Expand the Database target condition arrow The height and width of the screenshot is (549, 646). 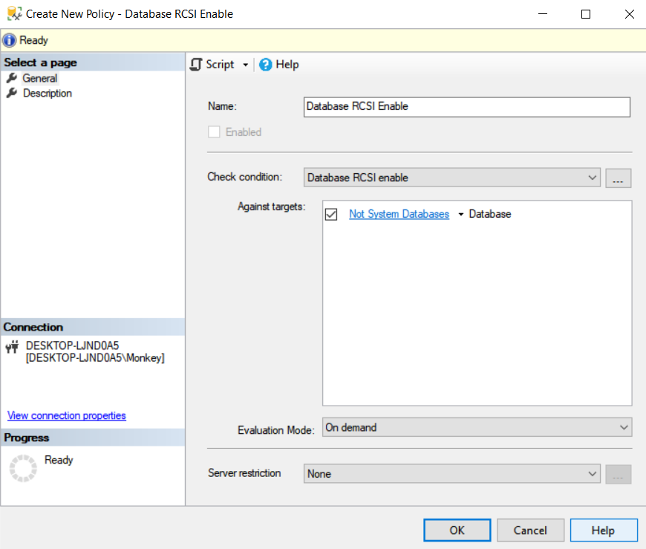[461, 214]
